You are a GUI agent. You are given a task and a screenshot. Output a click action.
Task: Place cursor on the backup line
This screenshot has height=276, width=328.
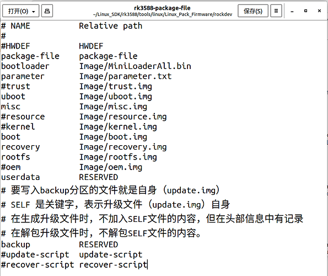point(60,245)
